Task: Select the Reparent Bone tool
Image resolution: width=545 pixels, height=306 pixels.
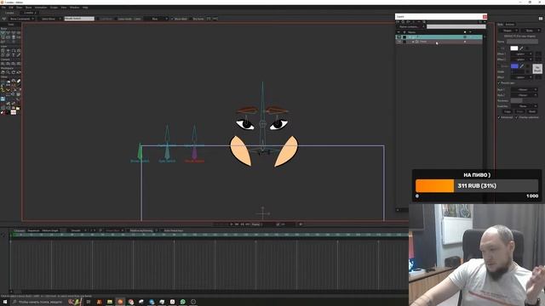Action: [19, 32]
